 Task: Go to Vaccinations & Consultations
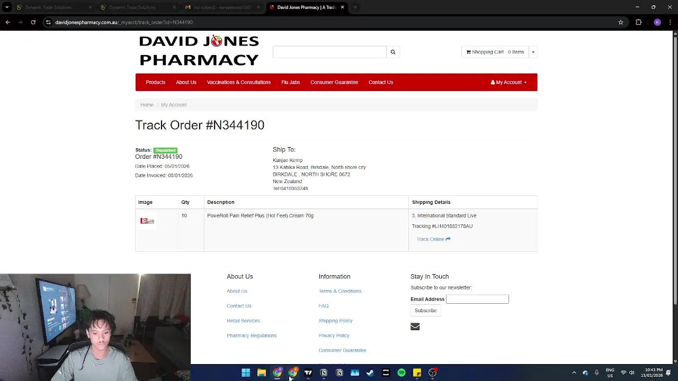[x=238, y=82]
